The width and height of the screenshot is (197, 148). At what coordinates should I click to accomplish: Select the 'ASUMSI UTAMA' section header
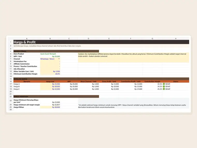(x=56, y=51)
